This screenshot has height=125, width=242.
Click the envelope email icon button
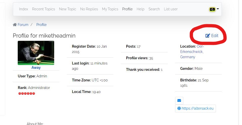click(x=179, y=101)
